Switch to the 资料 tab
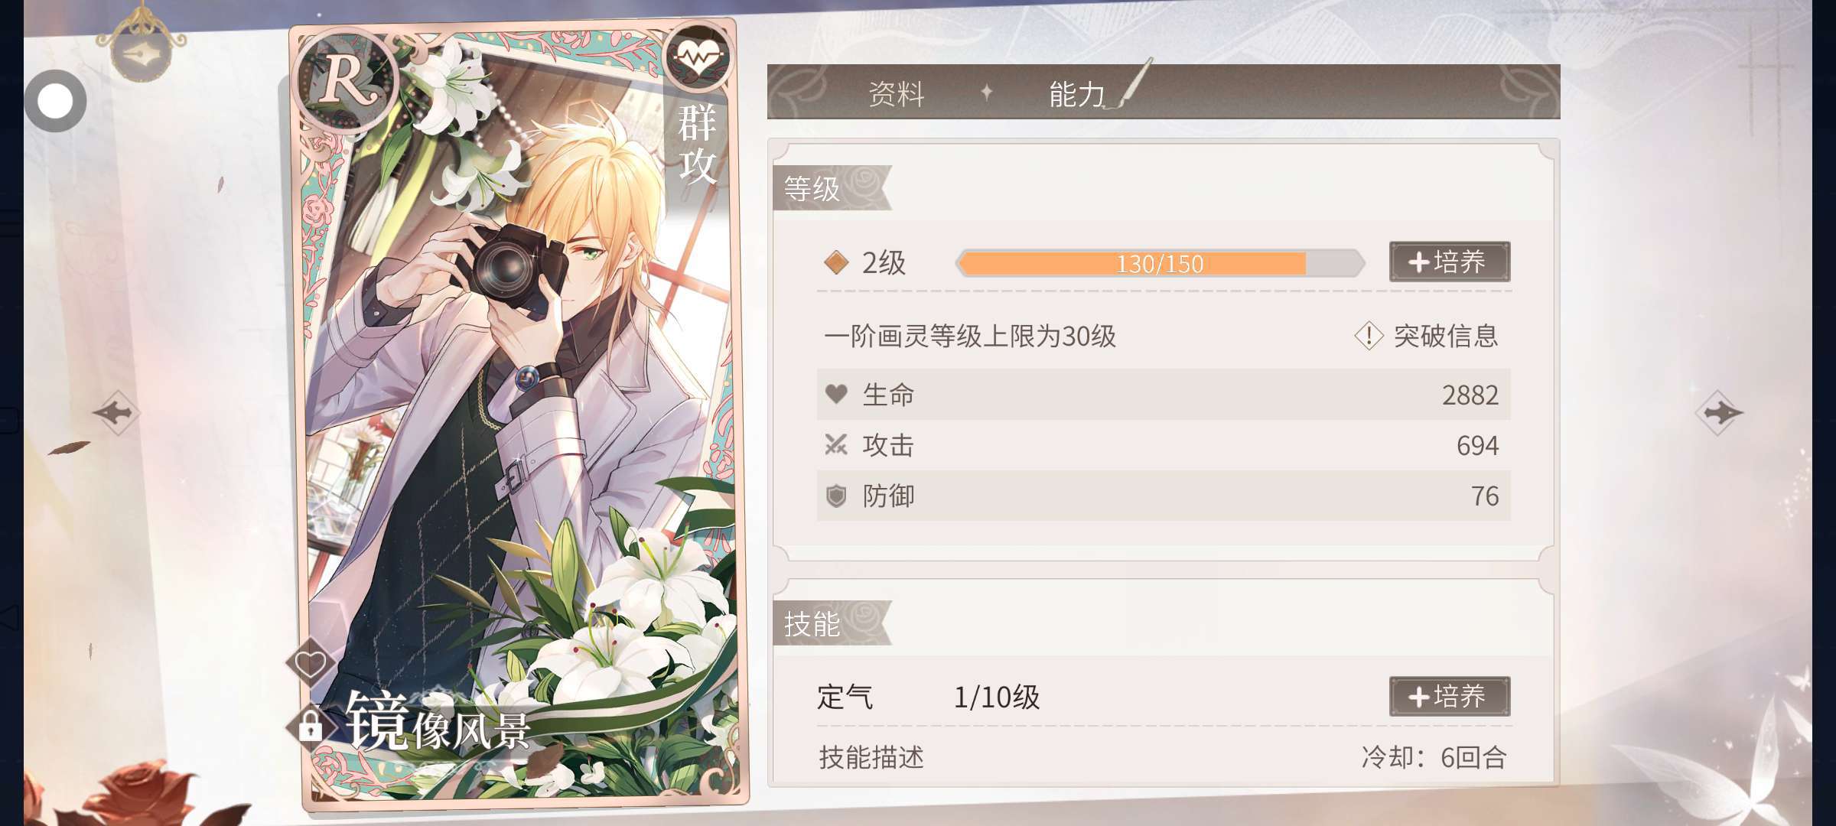Viewport: 1836px width, 826px height. tap(897, 94)
